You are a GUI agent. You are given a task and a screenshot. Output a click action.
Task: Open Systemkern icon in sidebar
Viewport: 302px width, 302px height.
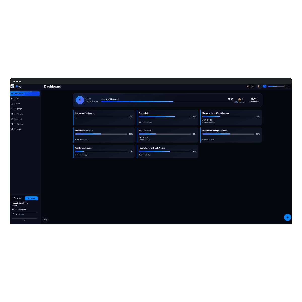(12, 124)
